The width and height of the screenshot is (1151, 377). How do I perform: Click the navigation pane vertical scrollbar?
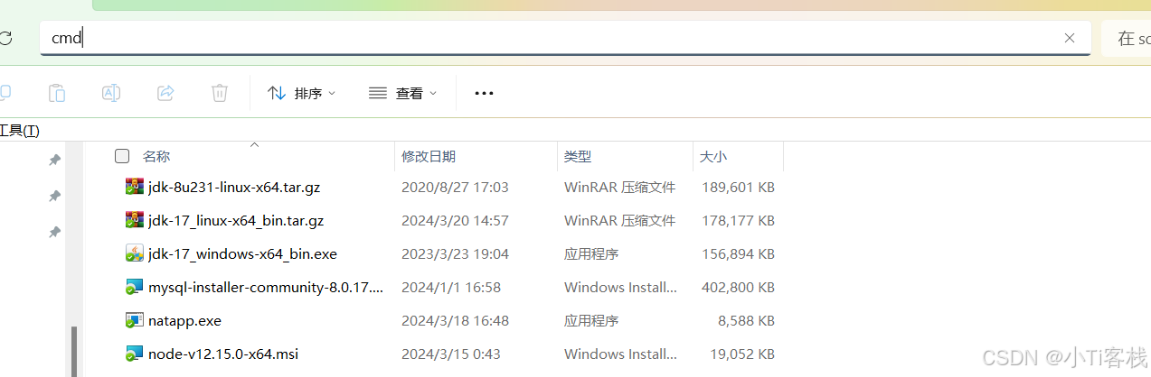point(74,350)
